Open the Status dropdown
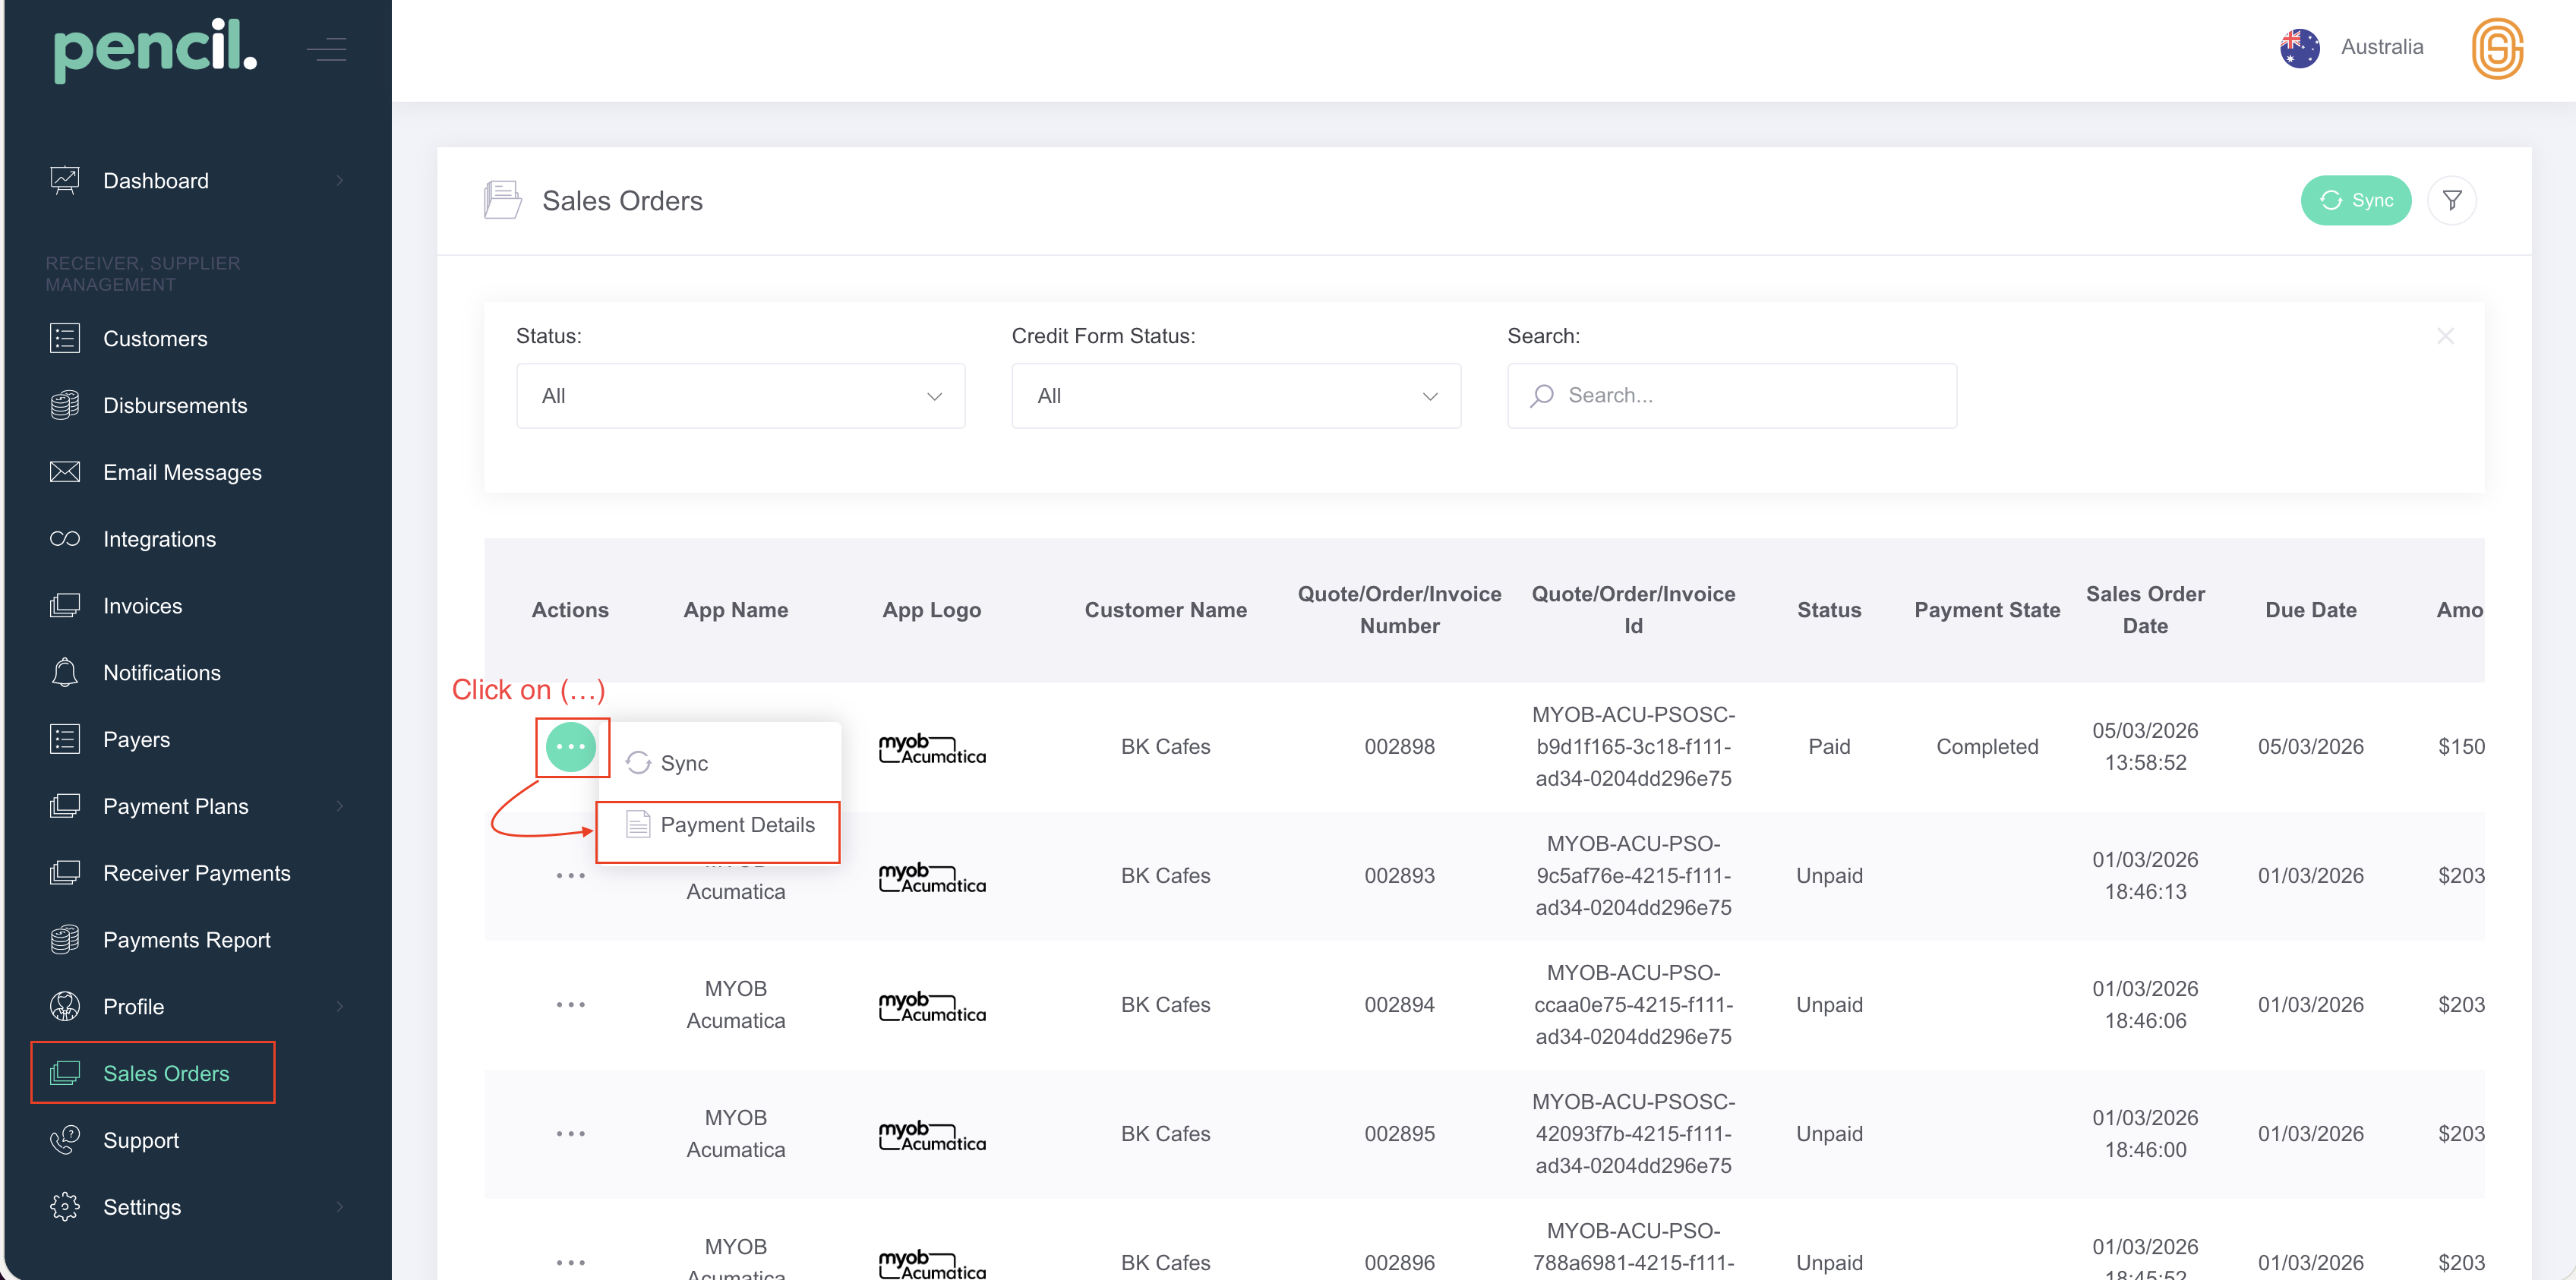This screenshot has width=2576, height=1280. [x=740, y=396]
